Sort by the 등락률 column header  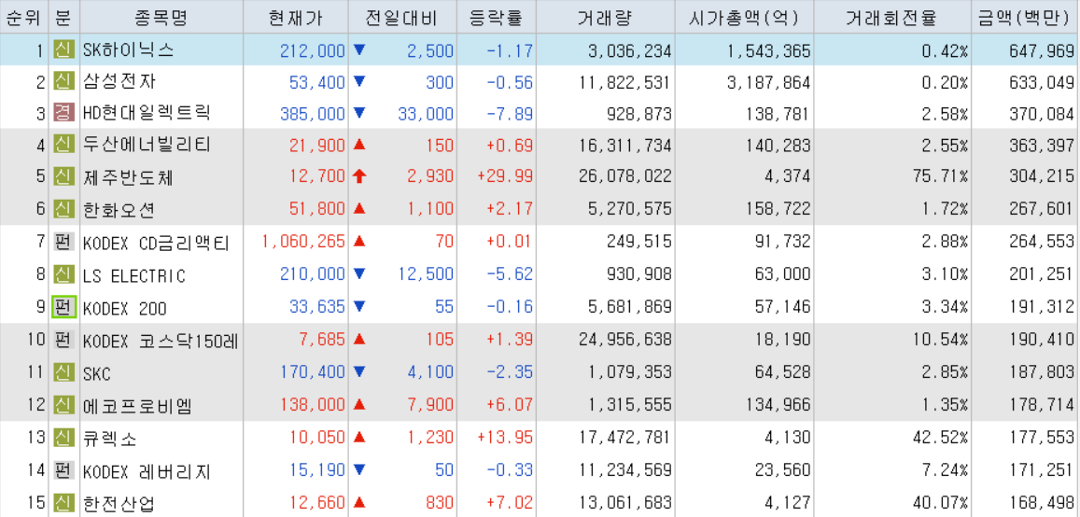coord(496,17)
